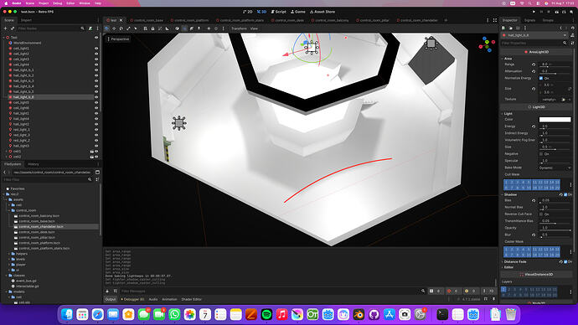This screenshot has height=325, width=578.
Task: Switch to the Script workspace
Action: tap(278, 12)
